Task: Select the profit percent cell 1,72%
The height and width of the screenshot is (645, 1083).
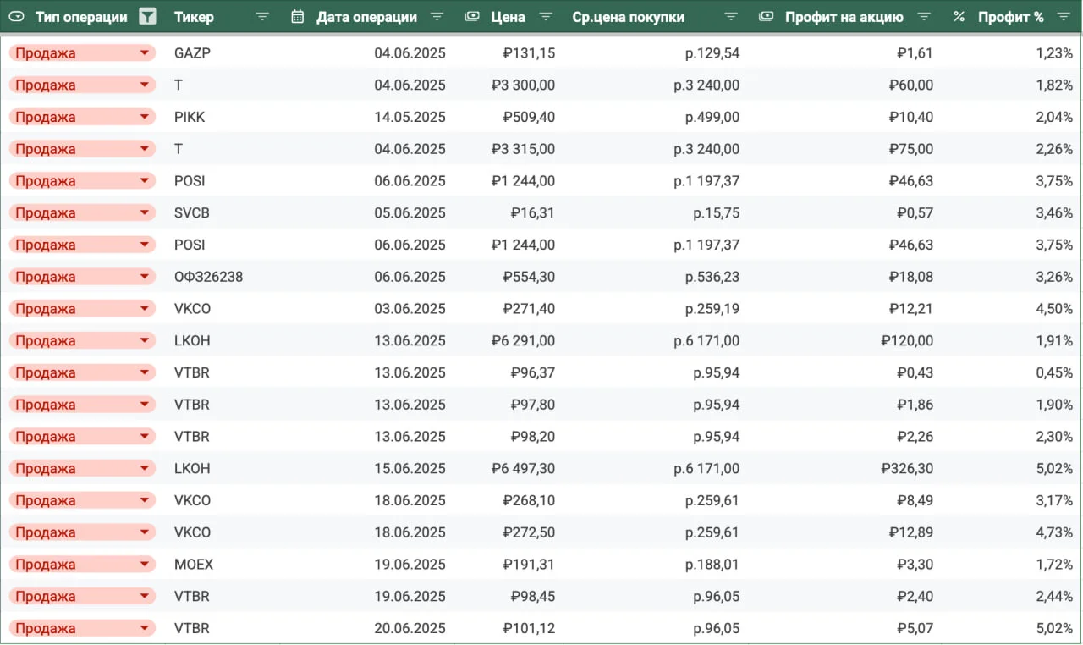Action: pyautogui.click(x=1054, y=565)
